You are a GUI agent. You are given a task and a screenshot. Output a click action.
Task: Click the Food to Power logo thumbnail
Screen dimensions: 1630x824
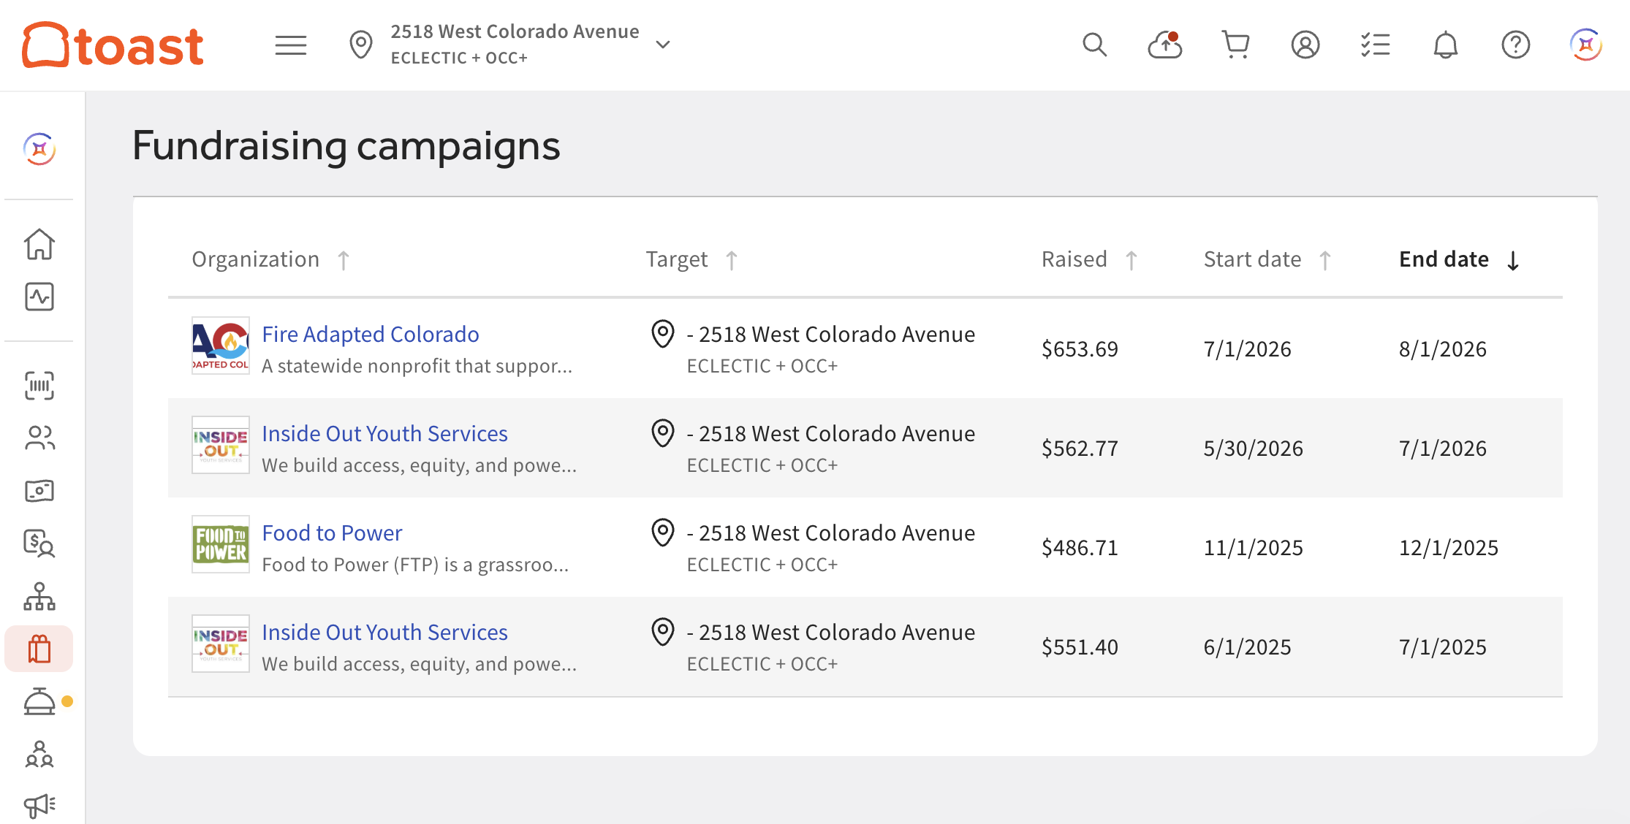[221, 544]
